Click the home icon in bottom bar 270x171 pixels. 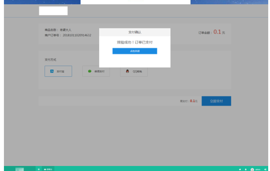[x=240, y=169]
